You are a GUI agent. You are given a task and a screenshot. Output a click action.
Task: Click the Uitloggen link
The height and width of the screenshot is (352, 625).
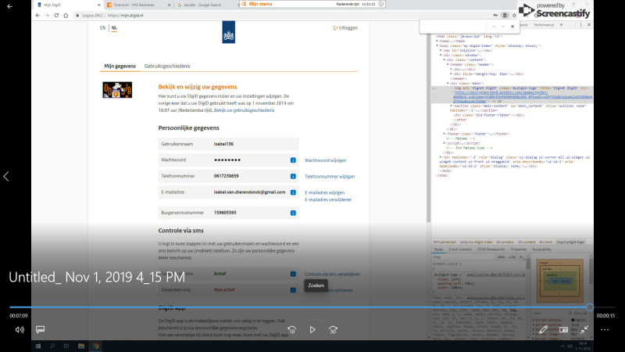point(345,27)
